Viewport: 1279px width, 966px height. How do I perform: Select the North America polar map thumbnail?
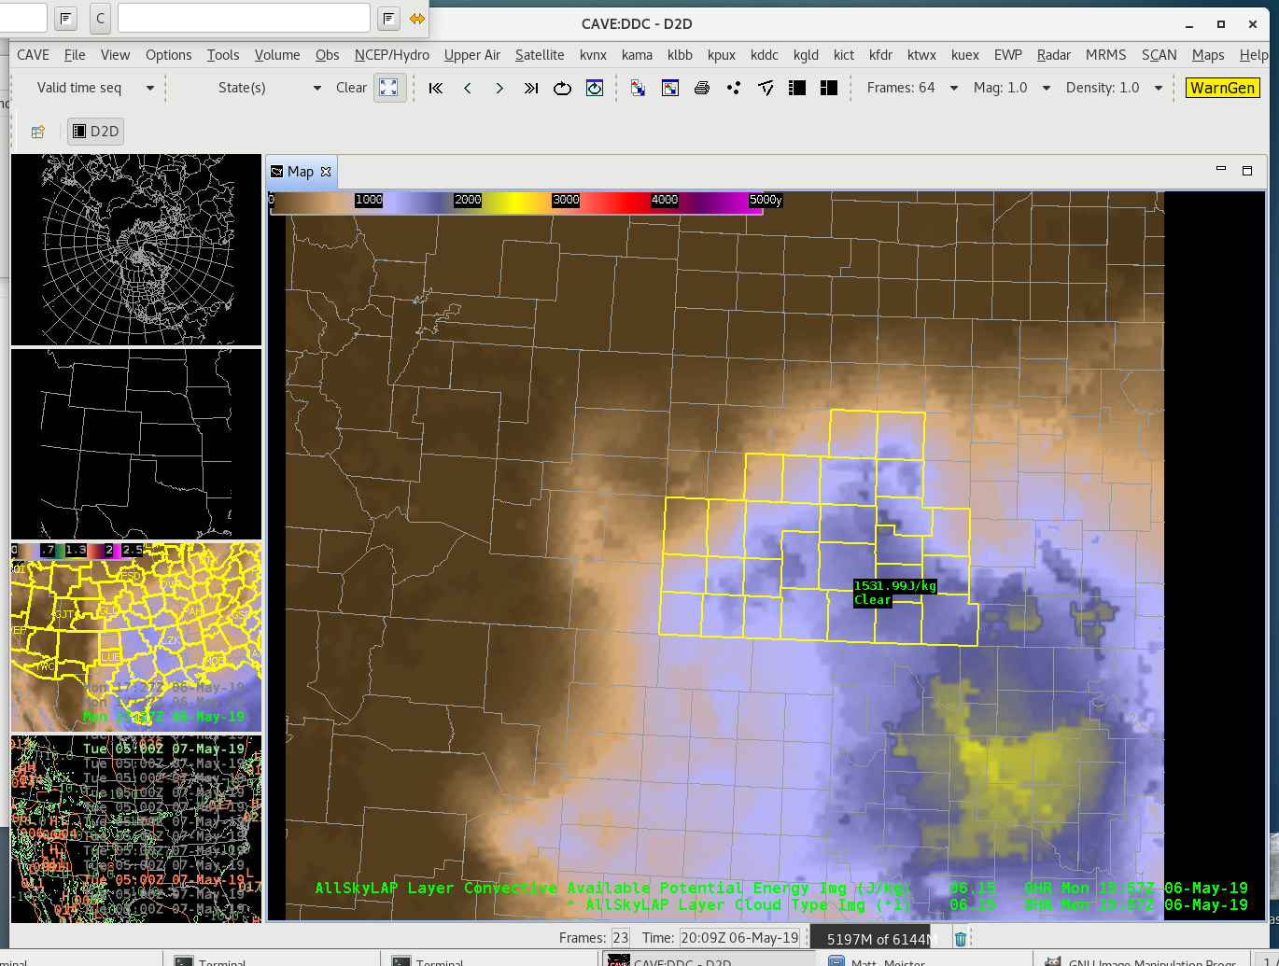coord(136,250)
